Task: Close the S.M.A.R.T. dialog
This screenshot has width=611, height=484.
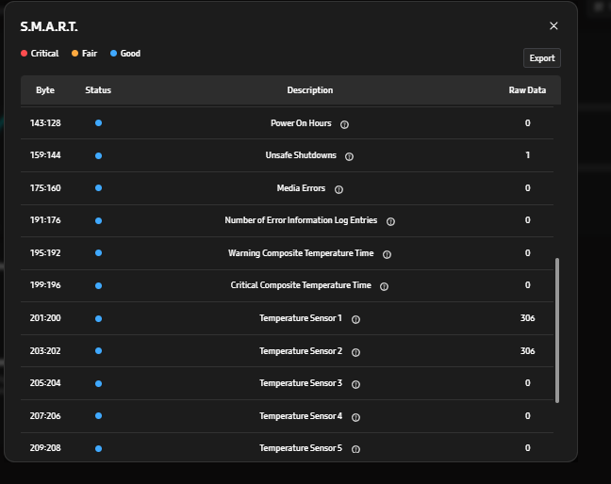Action: pyautogui.click(x=553, y=26)
